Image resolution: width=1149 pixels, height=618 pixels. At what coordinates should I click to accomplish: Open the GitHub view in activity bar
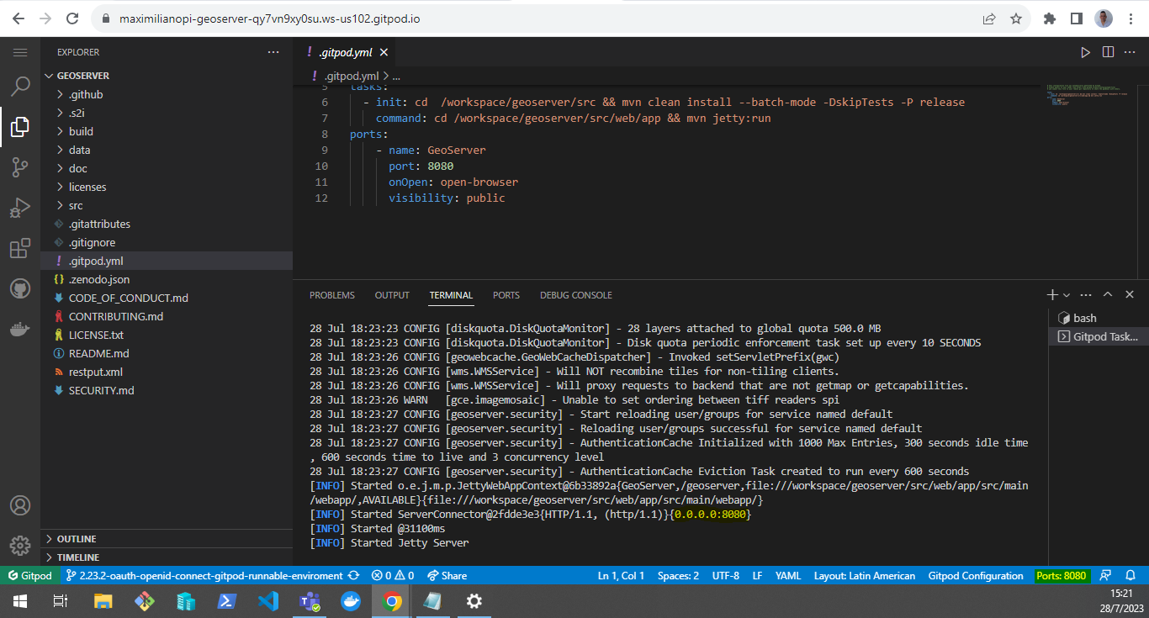20,288
